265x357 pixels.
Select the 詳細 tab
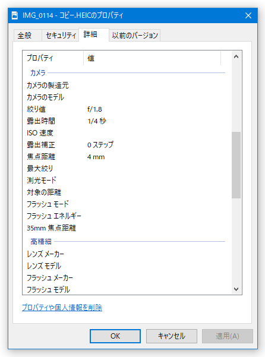point(93,34)
